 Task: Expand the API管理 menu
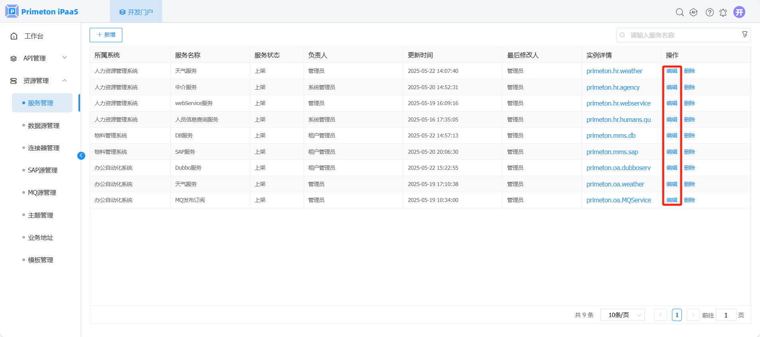[x=39, y=58]
